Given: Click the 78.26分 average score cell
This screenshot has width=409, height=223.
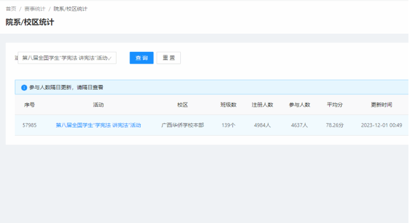Looking at the screenshot, I should (x=335, y=125).
